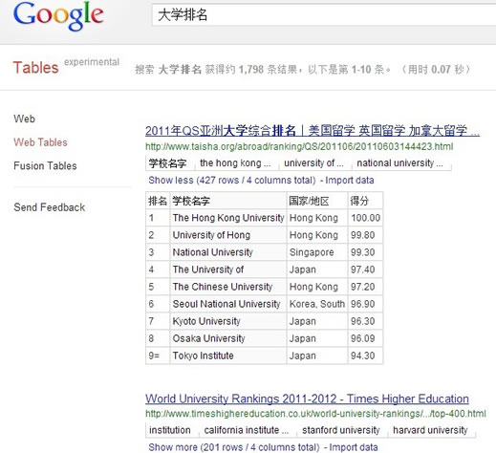Click the Tables experimental heading
496x453 pixels.
(66, 66)
